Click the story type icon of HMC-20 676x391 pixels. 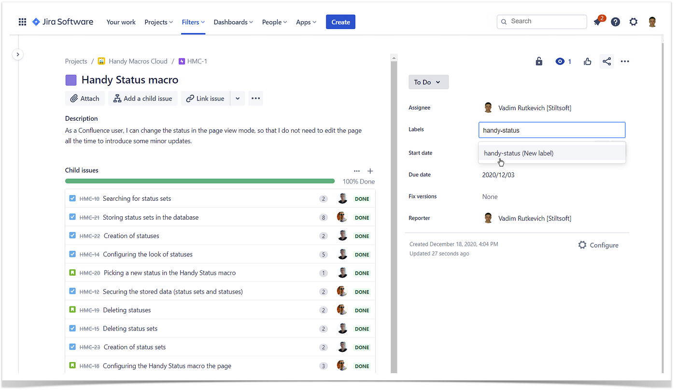72,273
